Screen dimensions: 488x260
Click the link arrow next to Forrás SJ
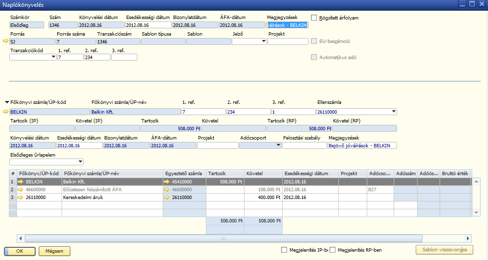[x=5, y=41]
